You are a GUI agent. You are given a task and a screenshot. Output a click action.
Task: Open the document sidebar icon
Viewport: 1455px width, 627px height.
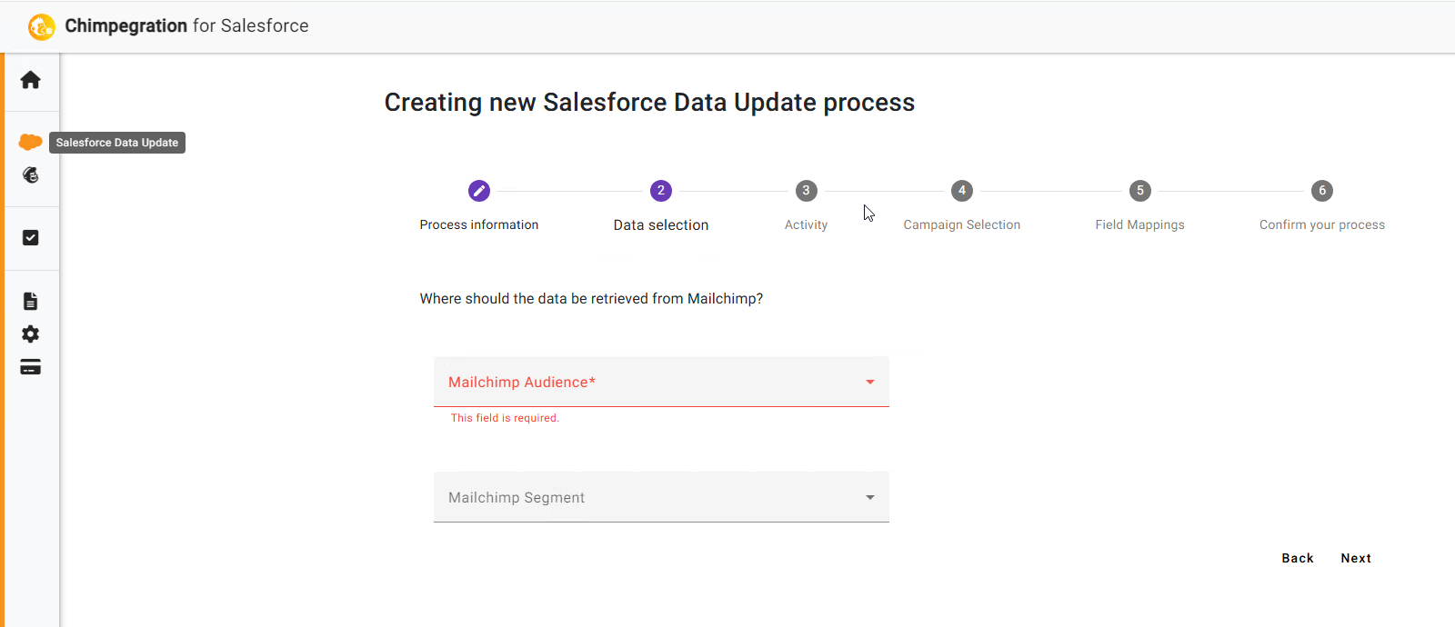pyautogui.click(x=30, y=301)
